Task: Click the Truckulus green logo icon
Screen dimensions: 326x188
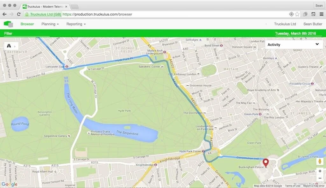Action: coord(8,24)
